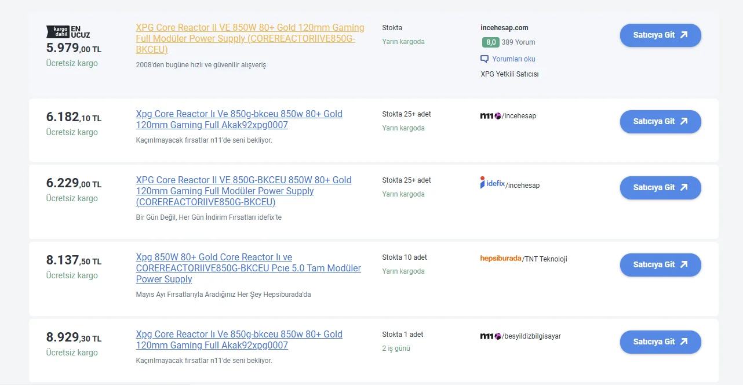Click the price 6.229,00 TL
The width and height of the screenshot is (743, 385).
tap(74, 184)
